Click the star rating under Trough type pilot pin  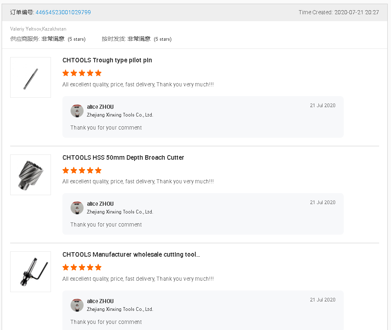(x=82, y=73)
